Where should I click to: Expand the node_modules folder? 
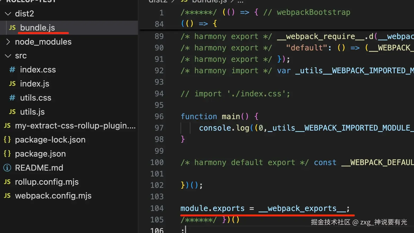pos(8,42)
